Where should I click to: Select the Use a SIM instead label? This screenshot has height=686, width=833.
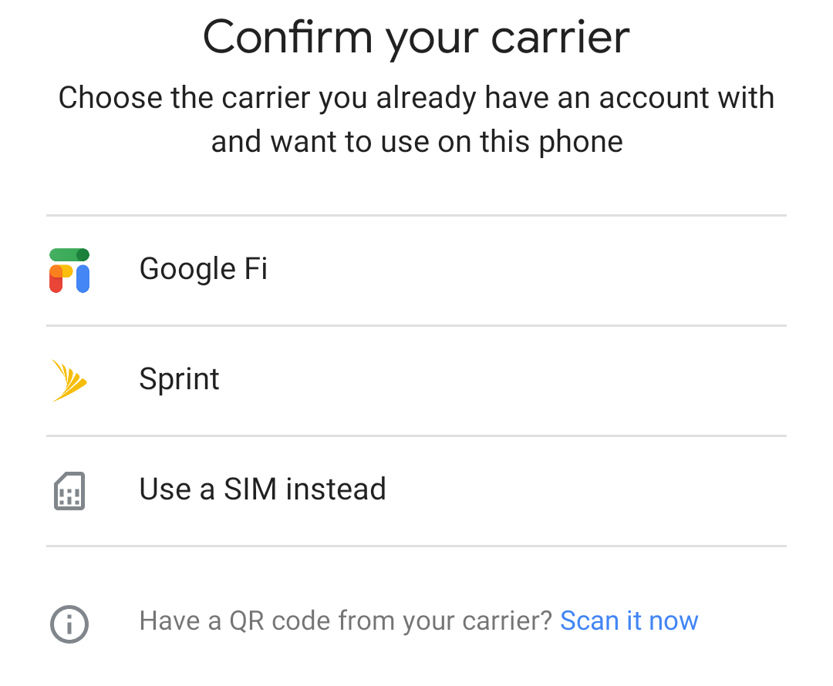click(262, 489)
